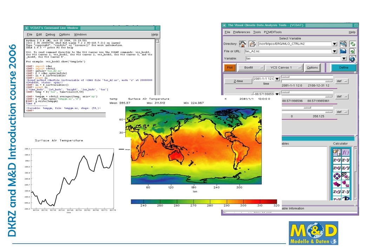Image resolution: width=365 pixels, height=252 pixels.
Task: Open Debug menu in Command Line Window
Action: coord(50,34)
